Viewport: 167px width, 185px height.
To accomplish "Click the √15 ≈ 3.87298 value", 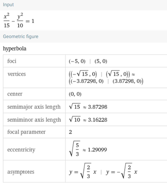I will pos(88,107).
